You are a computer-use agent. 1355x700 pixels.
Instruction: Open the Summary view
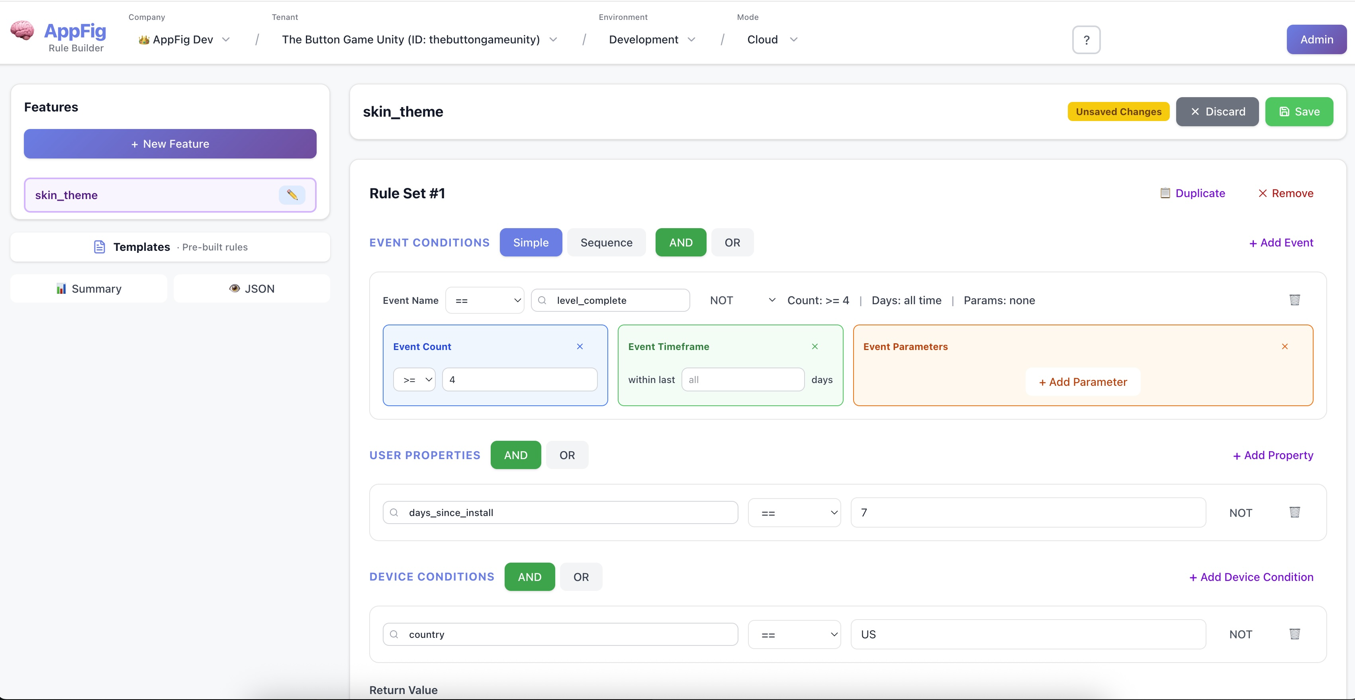tap(88, 288)
